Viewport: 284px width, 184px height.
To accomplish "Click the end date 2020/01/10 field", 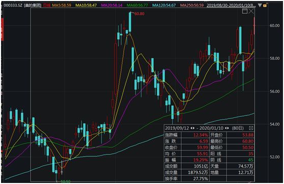I will coord(211,128).
